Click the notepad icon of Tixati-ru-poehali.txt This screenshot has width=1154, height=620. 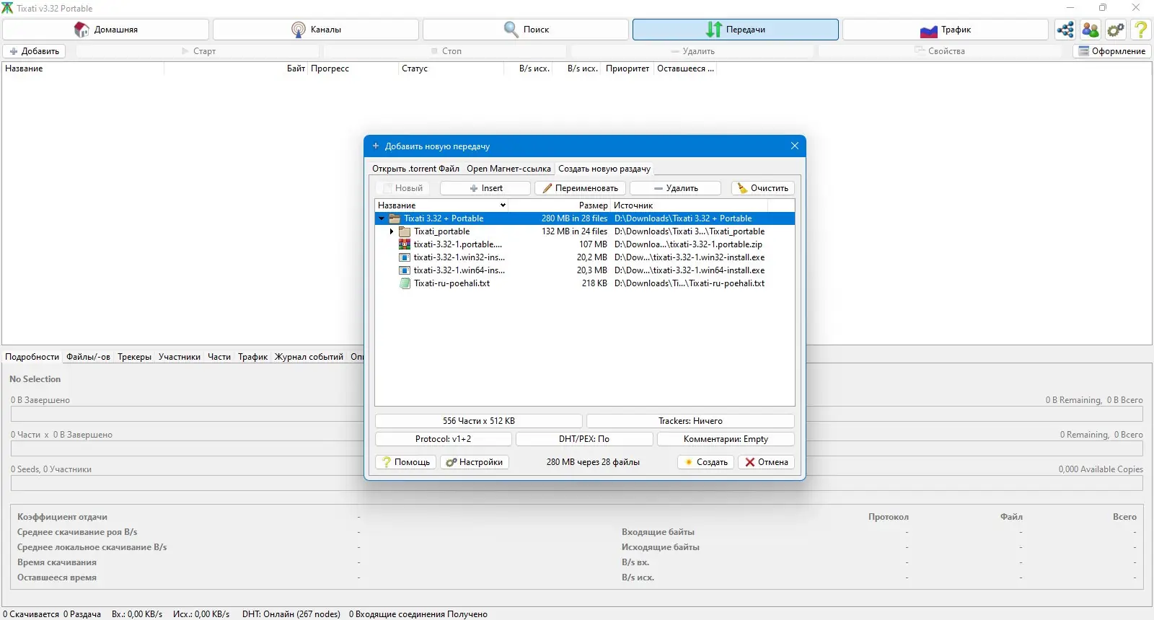pos(405,283)
